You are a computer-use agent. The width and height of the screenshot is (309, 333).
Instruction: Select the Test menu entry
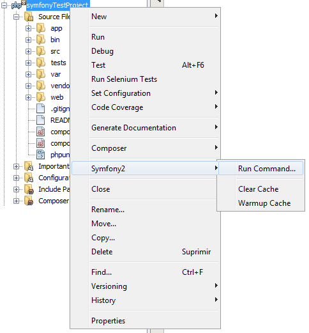(145, 65)
